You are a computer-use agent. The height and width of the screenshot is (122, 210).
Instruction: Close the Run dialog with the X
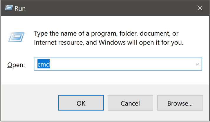(200, 8)
